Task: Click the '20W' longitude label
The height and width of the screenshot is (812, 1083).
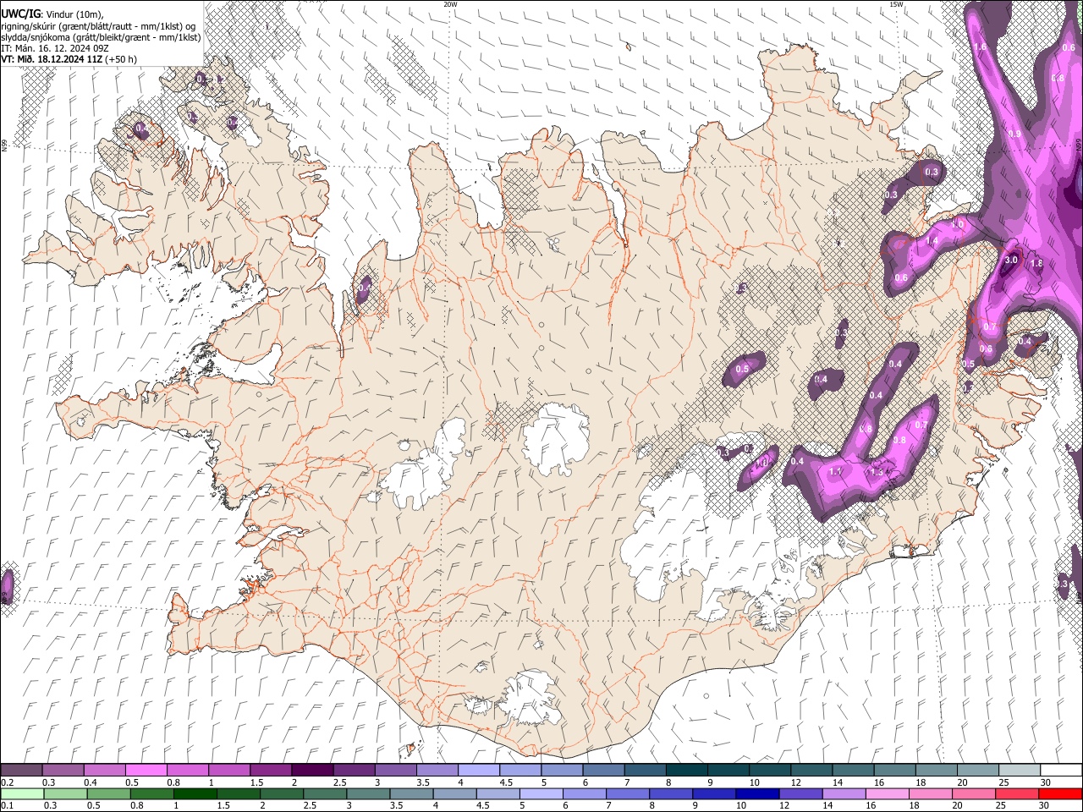Action: [x=450, y=4]
